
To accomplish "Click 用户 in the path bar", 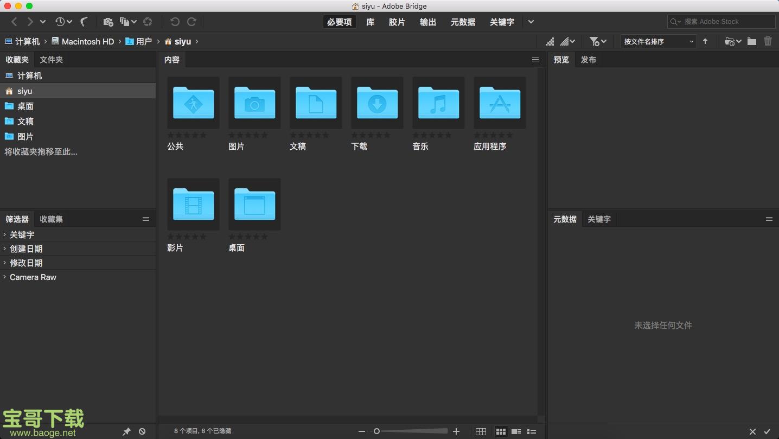I will (x=138, y=41).
